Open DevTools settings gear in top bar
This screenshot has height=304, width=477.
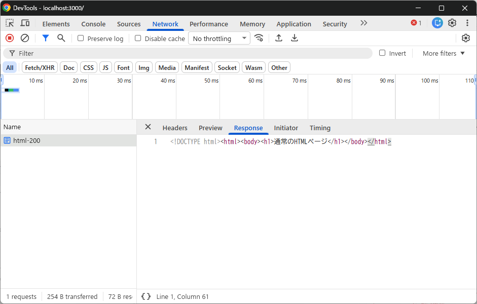tap(452, 23)
